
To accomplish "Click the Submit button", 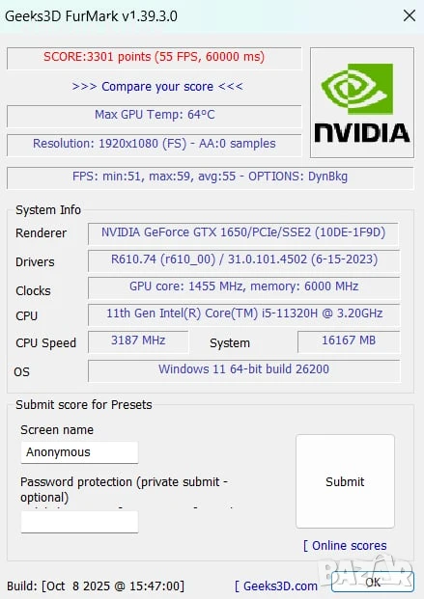I will (x=345, y=481).
